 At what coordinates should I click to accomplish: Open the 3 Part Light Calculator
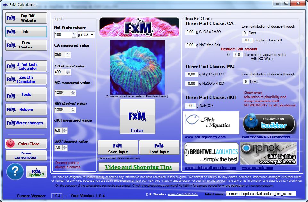tap(26, 66)
